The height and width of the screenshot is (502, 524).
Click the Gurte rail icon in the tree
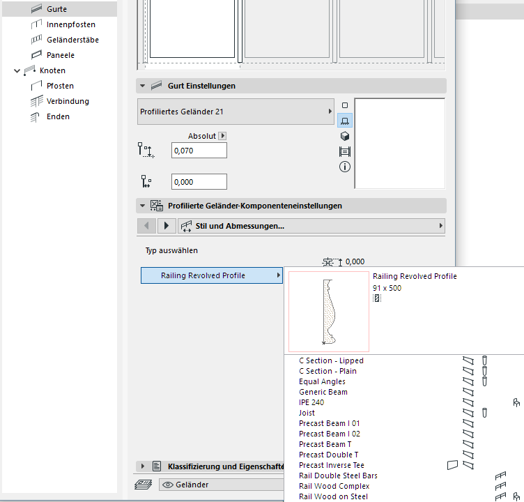(x=36, y=9)
